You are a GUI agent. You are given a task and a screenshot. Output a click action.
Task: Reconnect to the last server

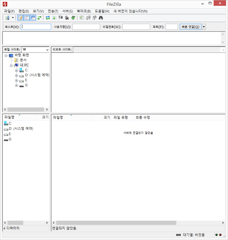click(x=73, y=18)
